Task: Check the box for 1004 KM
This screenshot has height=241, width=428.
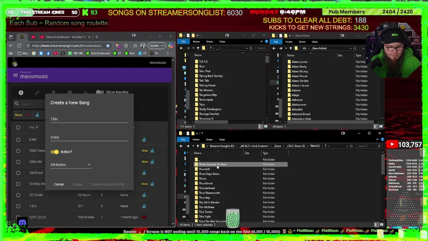Action: pyautogui.click(x=18, y=162)
